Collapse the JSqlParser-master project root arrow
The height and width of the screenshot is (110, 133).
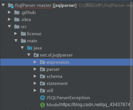tap(3, 5)
